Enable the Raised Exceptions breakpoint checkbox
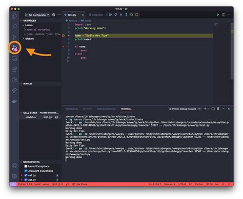The height and width of the screenshot is (199, 243). point(26,166)
